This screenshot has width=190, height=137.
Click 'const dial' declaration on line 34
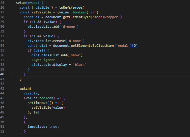[38, 46]
